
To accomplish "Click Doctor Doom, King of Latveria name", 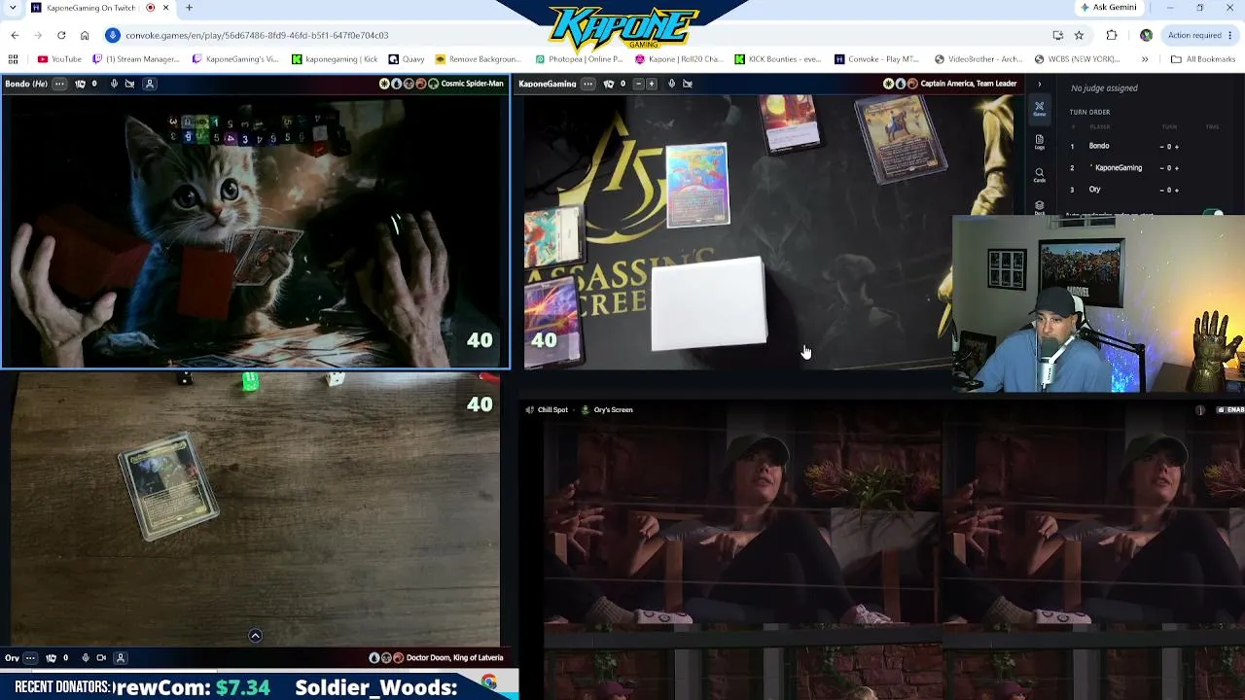I will click(x=454, y=658).
